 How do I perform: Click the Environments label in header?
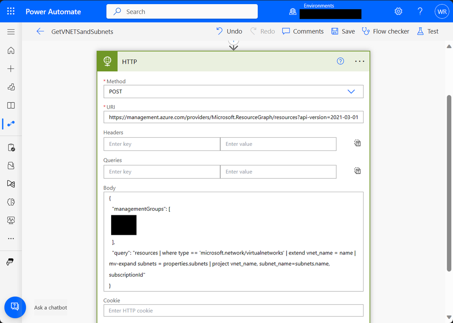pyautogui.click(x=319, y=5)
